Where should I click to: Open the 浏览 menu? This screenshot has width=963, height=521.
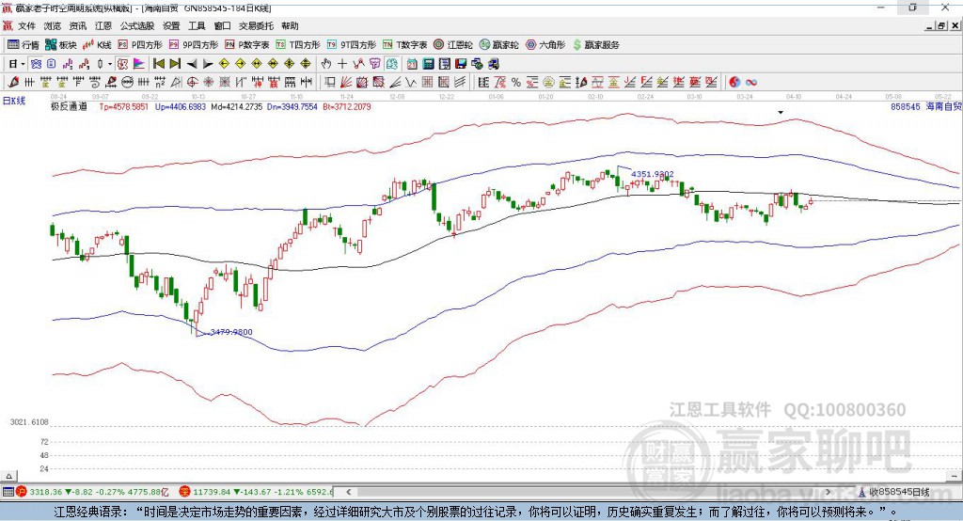click(x=53, y=25)
